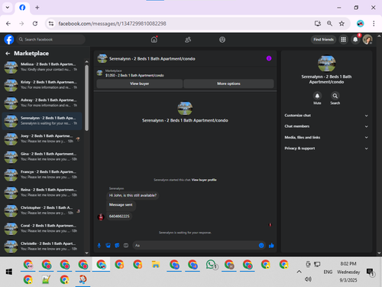Open the tab search dropdown arrow
This screenshot has width=382, height=287.
[x=8, y=8]
